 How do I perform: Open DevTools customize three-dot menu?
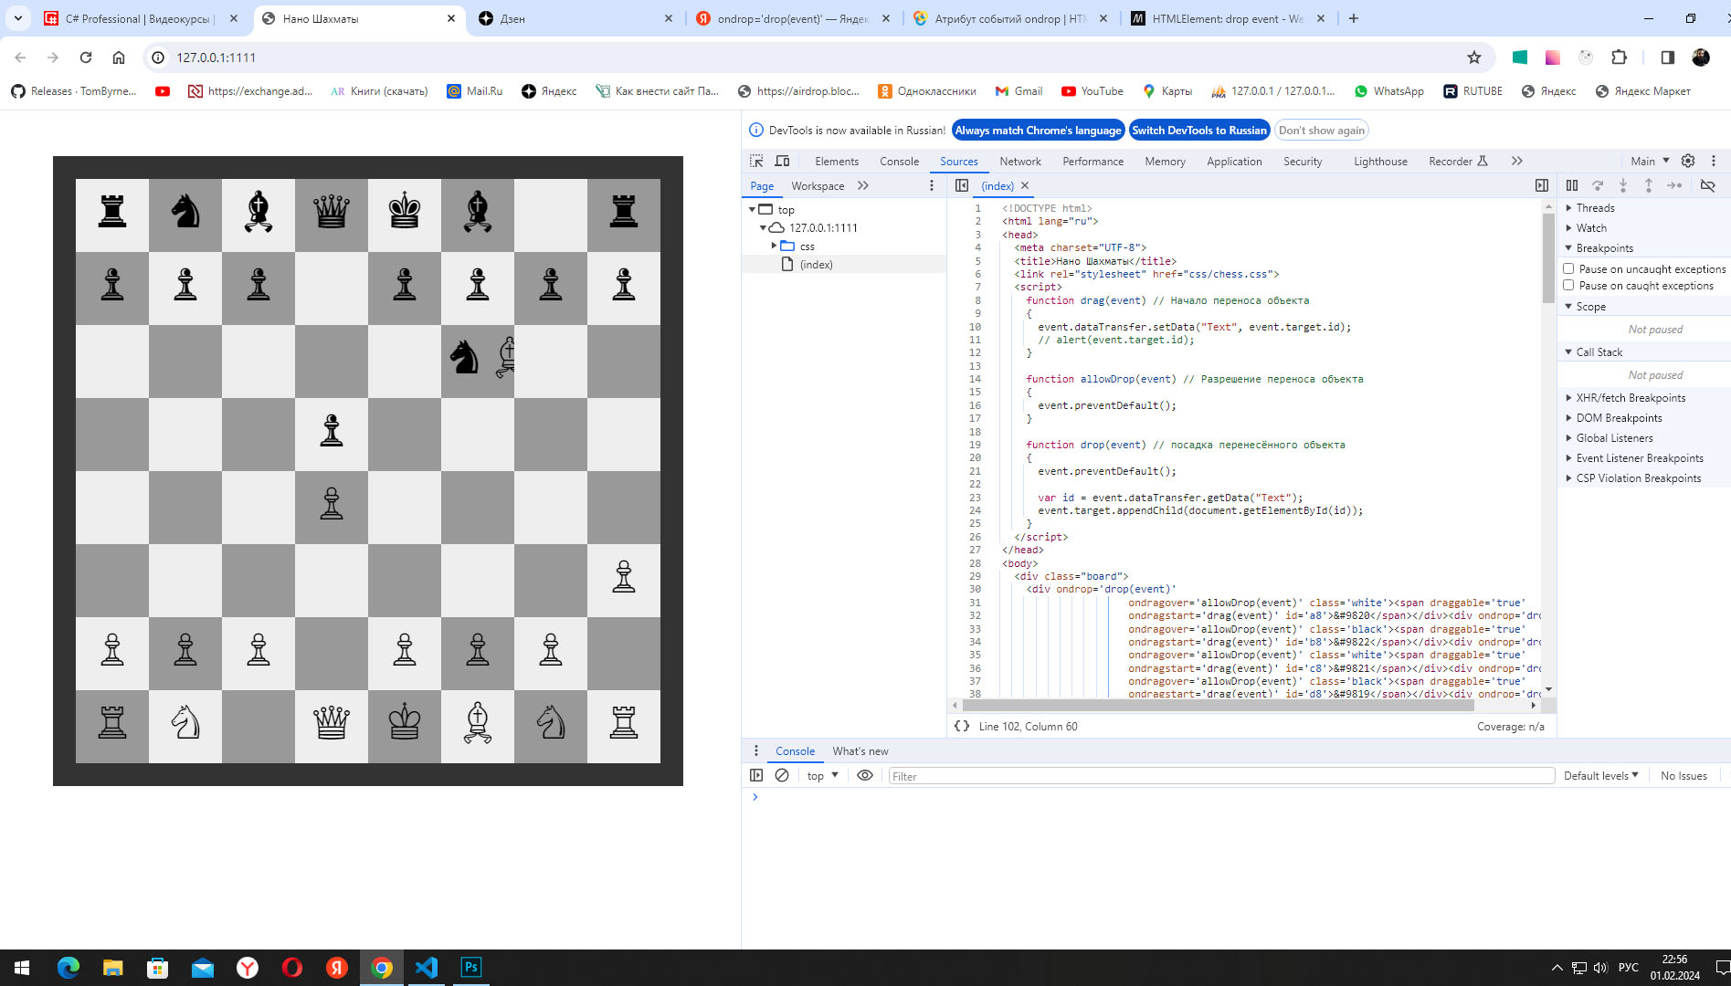[x=1714, y=161]
